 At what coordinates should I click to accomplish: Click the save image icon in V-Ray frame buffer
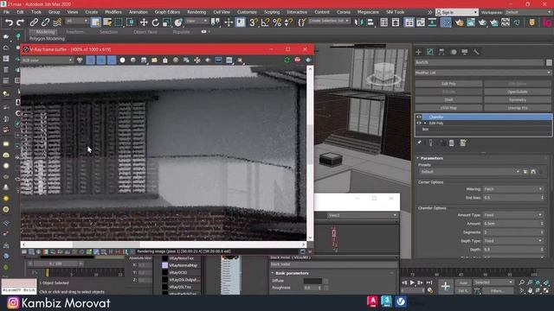[x=144, y=60]
